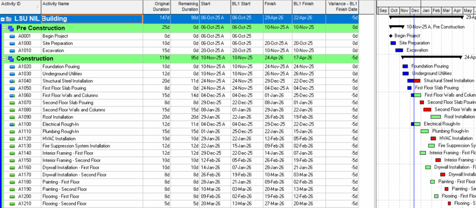Image resolution: width=476 pixels, height=208 pixels.
Task: Click the WBS folder icon for Pre Construction
Action: point(11,28)
